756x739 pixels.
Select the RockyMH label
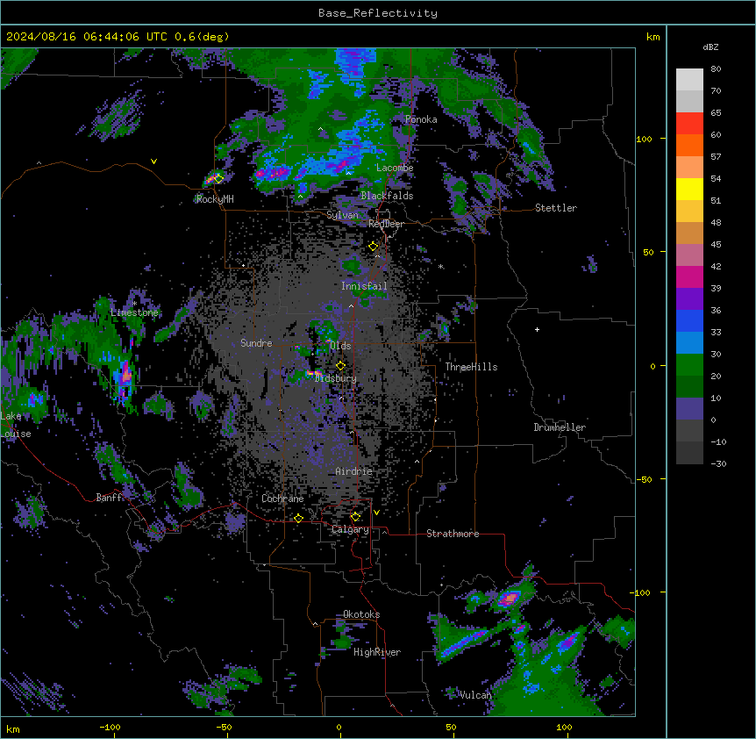pyautogui.click(x=215, y=199)
